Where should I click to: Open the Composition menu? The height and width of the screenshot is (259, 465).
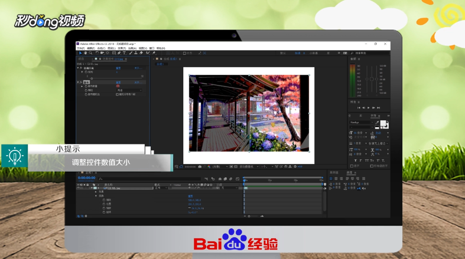click(x=101, y=48)
